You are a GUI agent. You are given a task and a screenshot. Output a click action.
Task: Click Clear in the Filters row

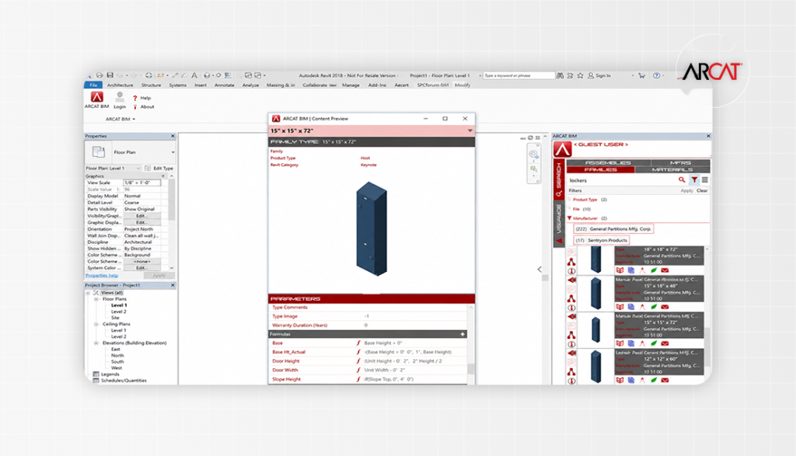[x=702, y=191]
